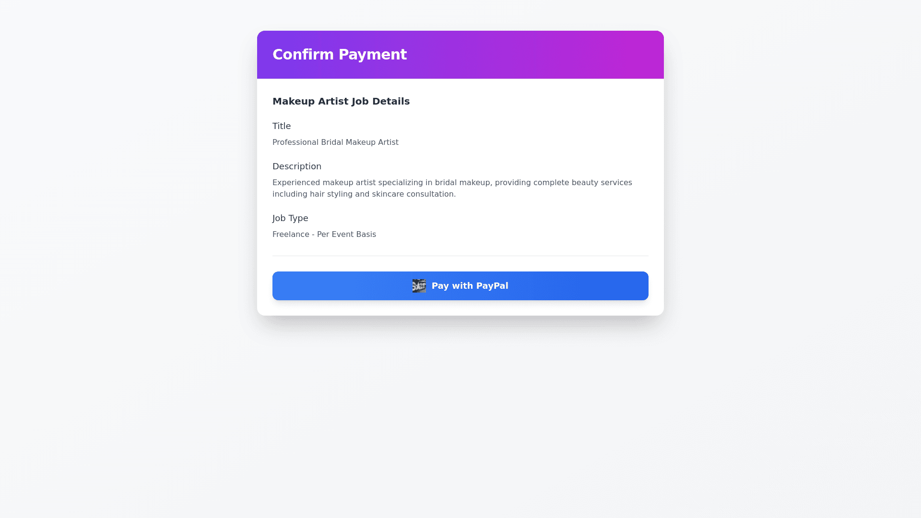Click the Confirm Payment header title

tap(339, 55)
